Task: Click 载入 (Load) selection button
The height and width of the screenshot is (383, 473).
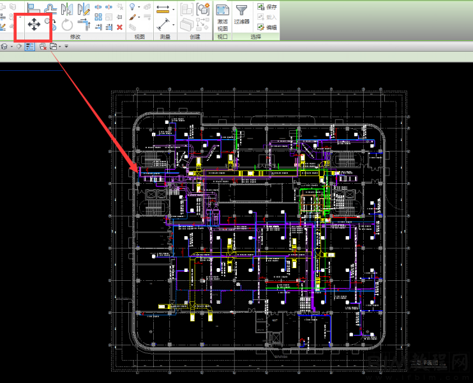Action: pyautogui.click(x=267, y=17)
